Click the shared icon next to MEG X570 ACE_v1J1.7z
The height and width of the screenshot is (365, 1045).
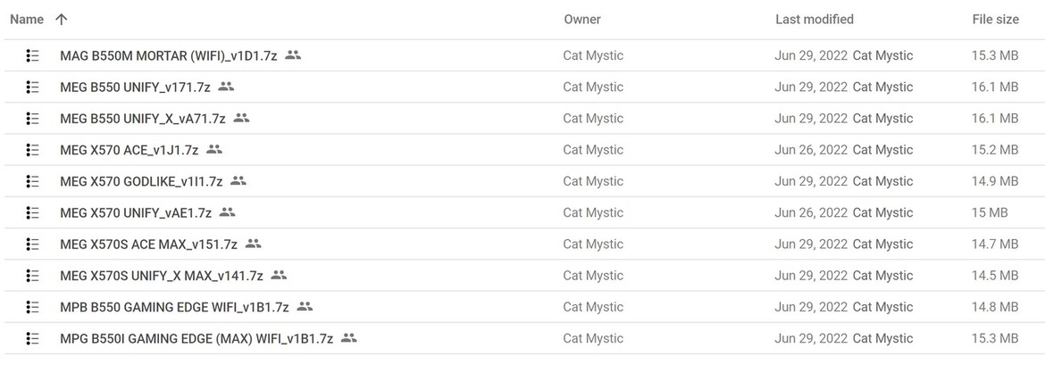[x=214, y=149]
